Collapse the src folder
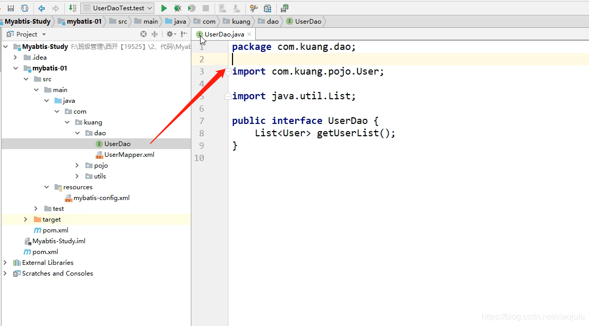Viewport: 589px width, 326px height. point(26,79)
